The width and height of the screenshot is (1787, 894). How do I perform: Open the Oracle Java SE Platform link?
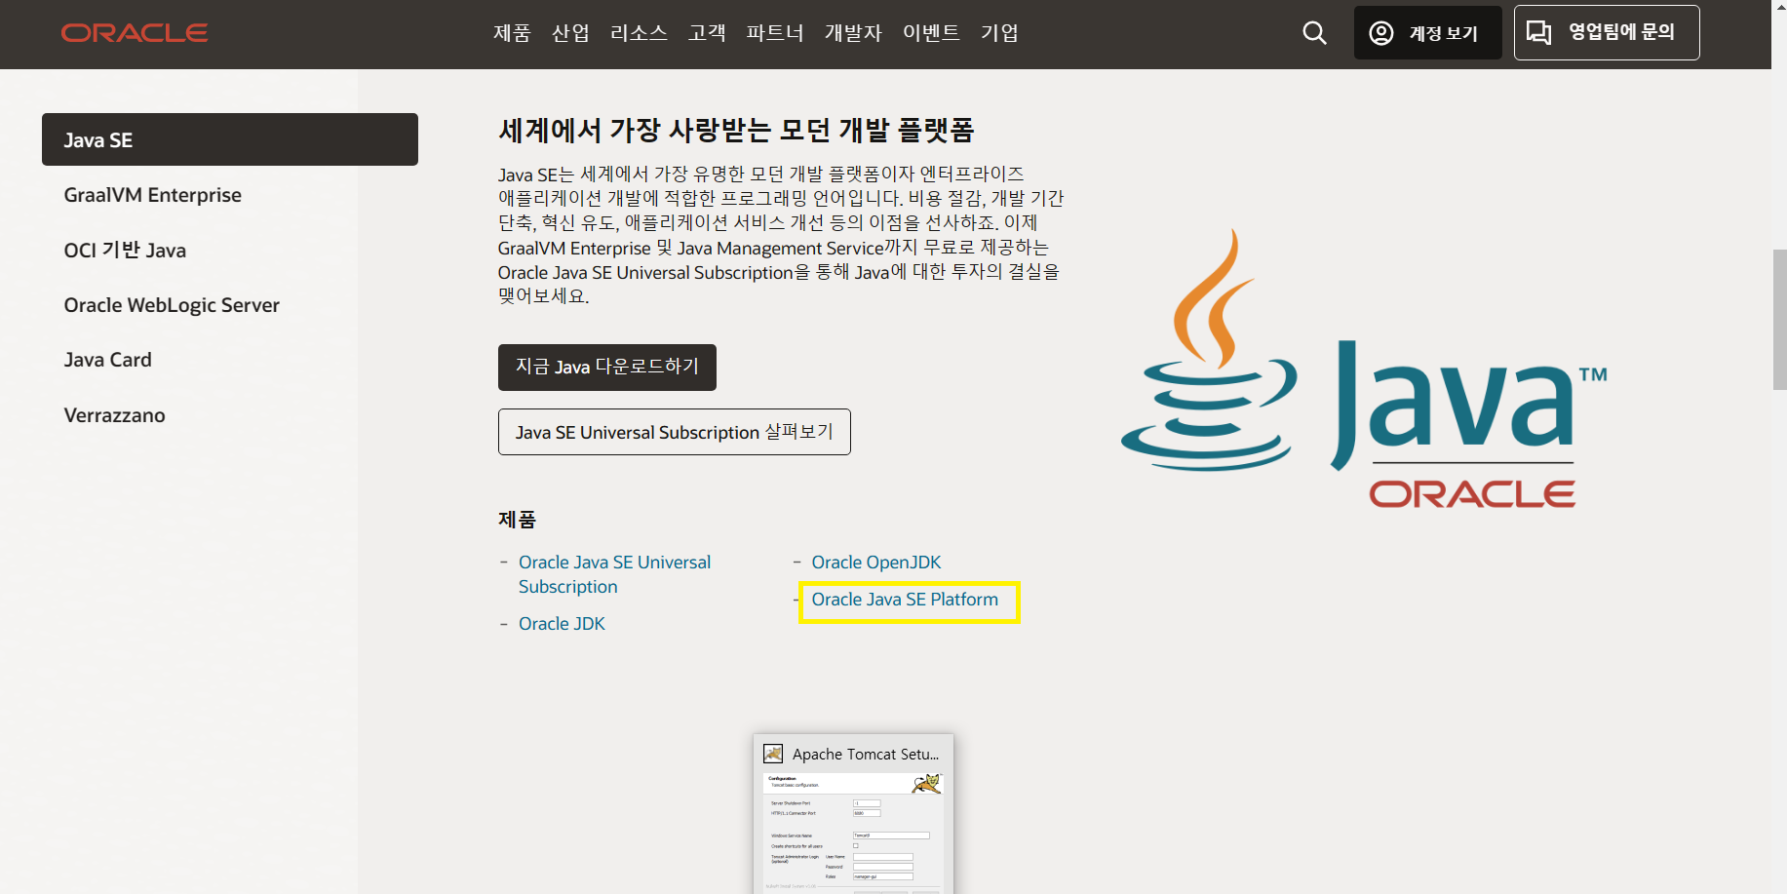[x=905, y=600]
